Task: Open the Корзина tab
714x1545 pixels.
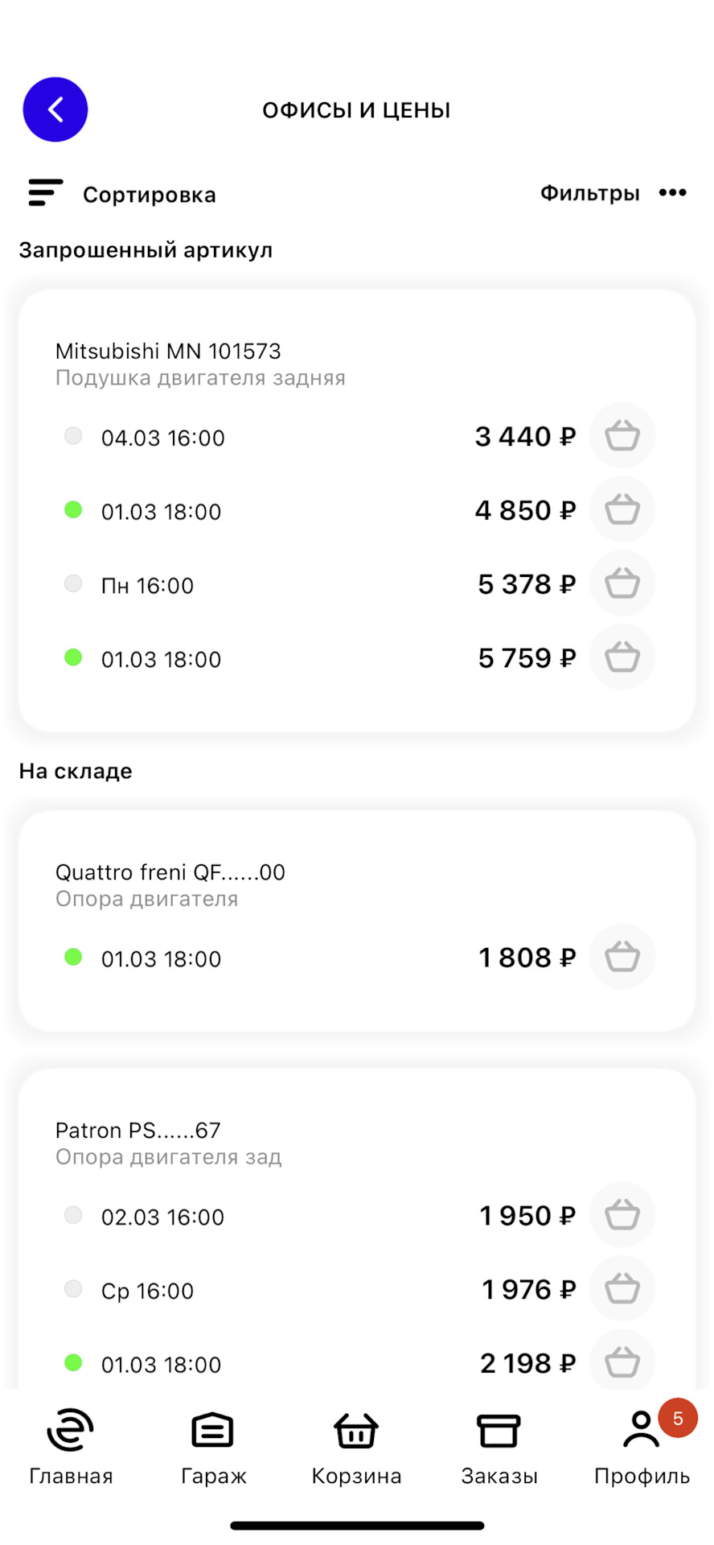Action: 356,1447
